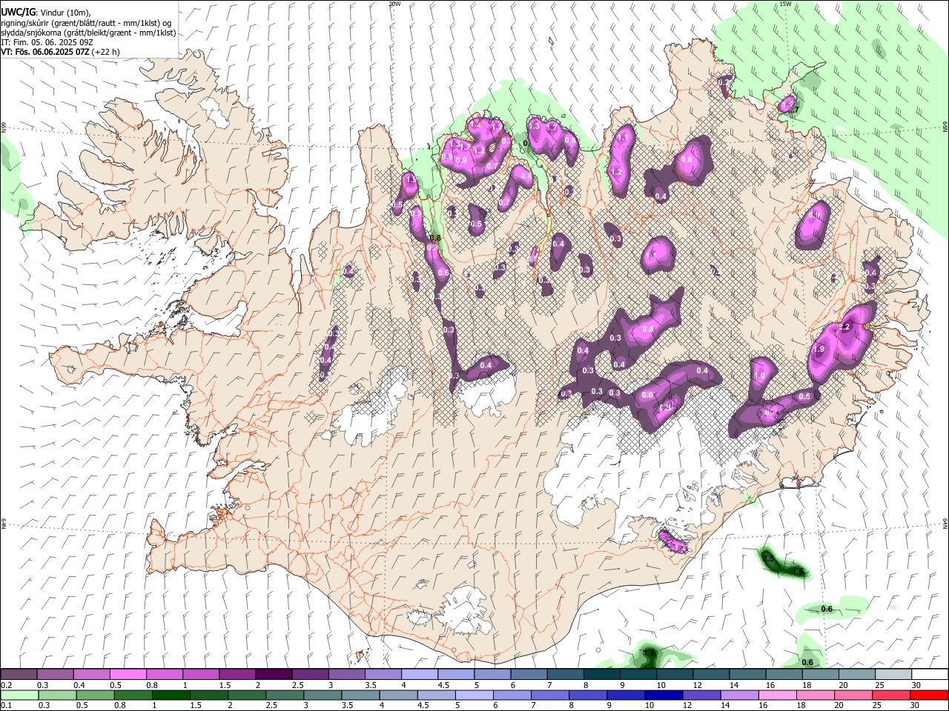Pick the lower legend bright red swatch at 30
The image size is (949, 711).
click(928, 695)
